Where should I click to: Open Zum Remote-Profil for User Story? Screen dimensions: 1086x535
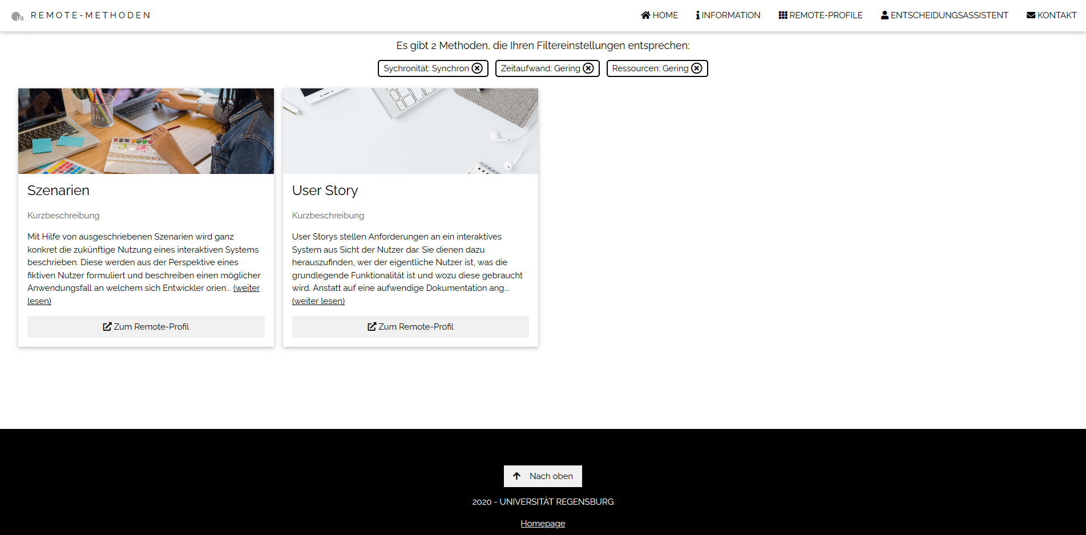tap(410, 327)
